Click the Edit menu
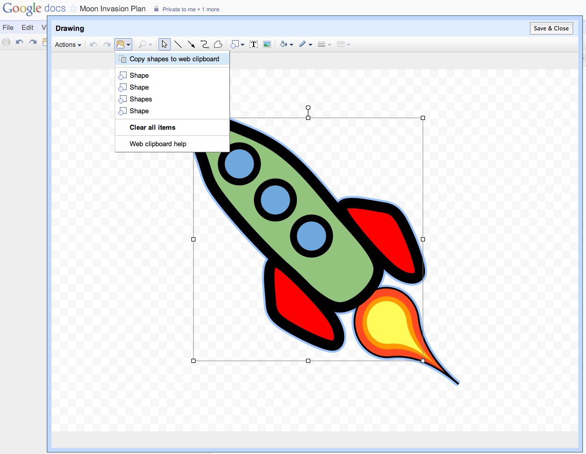Image resolution: width=586 pixels, height=454 pixels. point(27,27)
